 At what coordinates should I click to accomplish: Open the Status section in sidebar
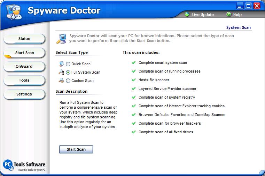pyautogui.click(x=24, y=39)
